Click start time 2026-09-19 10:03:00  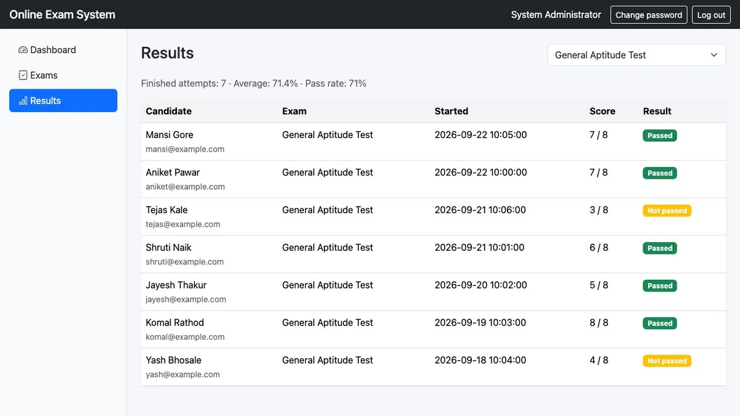[480, 323]
